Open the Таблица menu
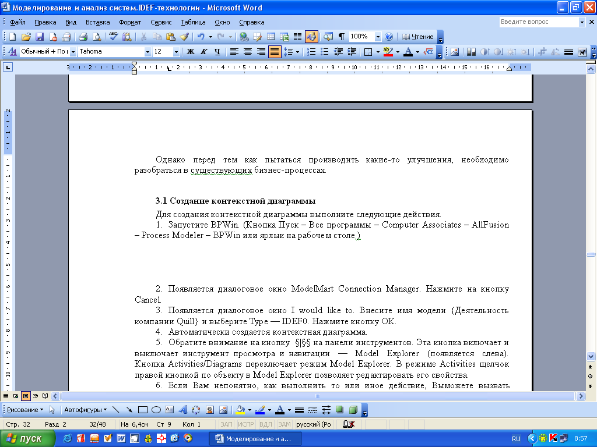Image resolution: width=597 pixels, height=447 pixels. (193, 23)
